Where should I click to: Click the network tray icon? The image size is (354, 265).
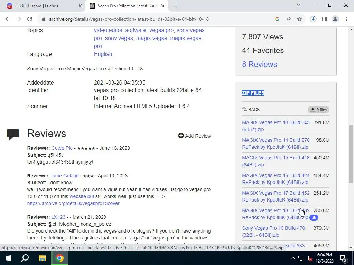301,258
